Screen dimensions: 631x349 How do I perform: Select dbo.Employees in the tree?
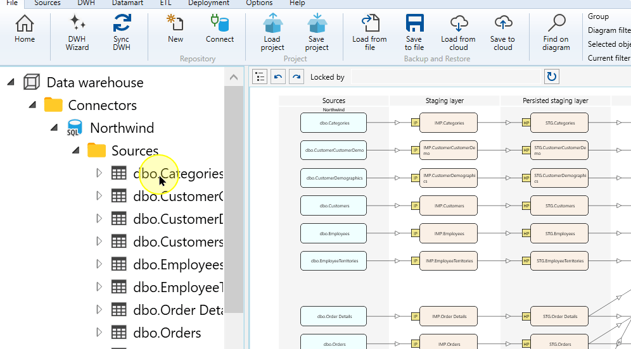[x=178, y=265]
